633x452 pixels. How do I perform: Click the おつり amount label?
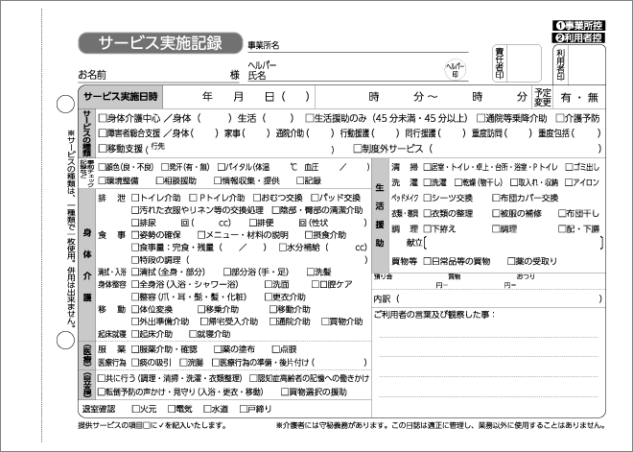click(x=526, y=276)
